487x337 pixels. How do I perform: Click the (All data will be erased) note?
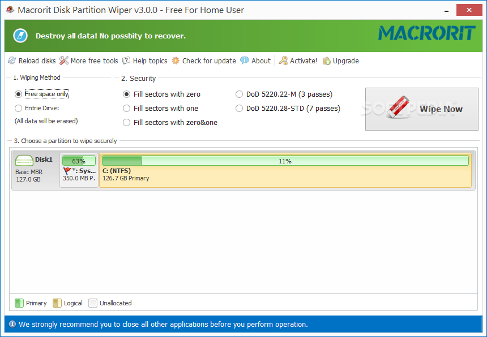coord(46,121)
